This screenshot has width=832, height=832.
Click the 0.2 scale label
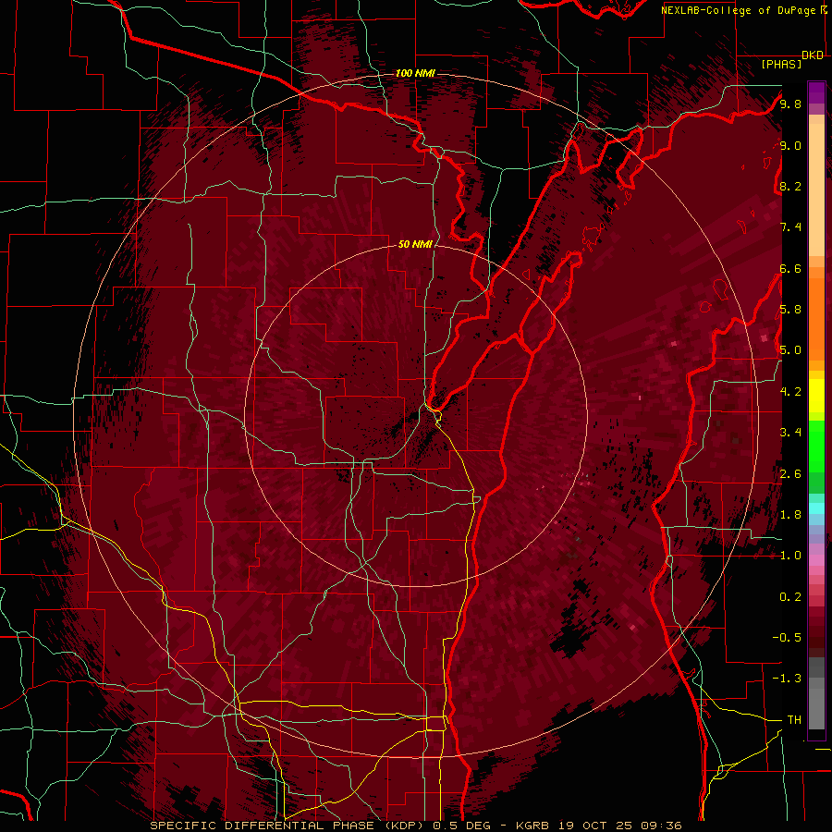click(790, 597)
